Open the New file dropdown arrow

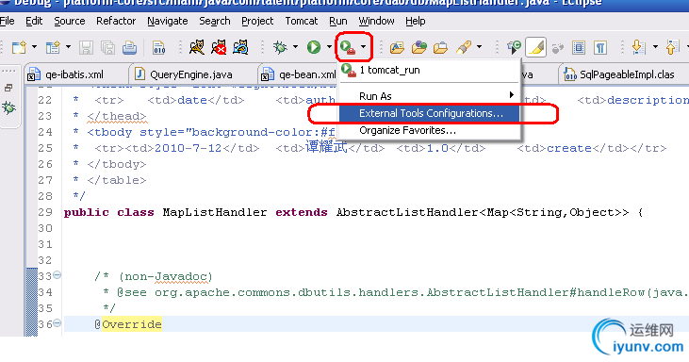point(34,46)
